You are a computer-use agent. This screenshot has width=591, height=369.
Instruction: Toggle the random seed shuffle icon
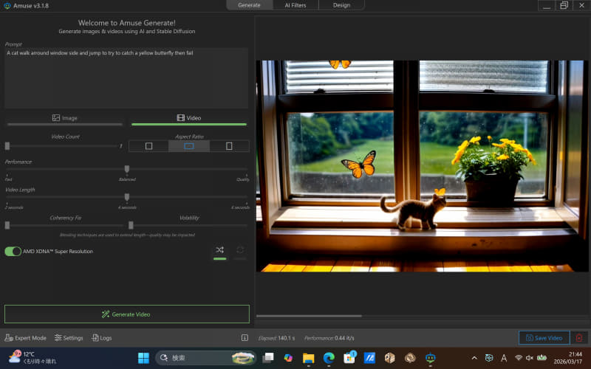pyautogui.click(x=219, y=250)
